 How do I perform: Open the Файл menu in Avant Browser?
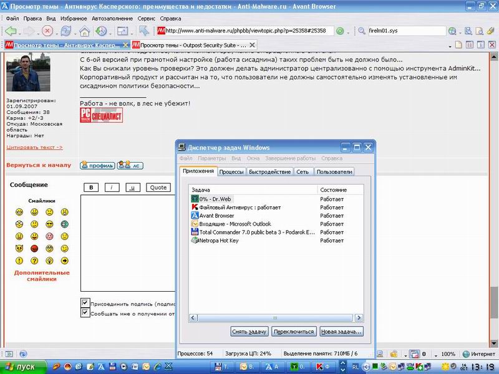[x=12, y=19]
